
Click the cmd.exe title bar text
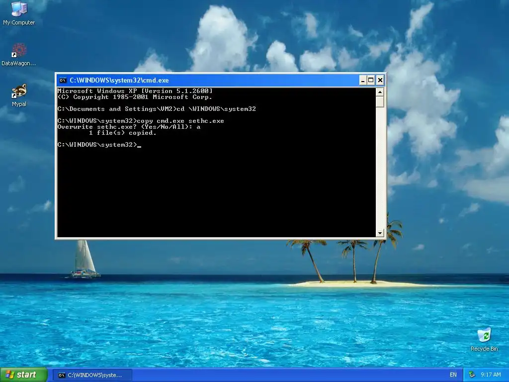(119, 80)
